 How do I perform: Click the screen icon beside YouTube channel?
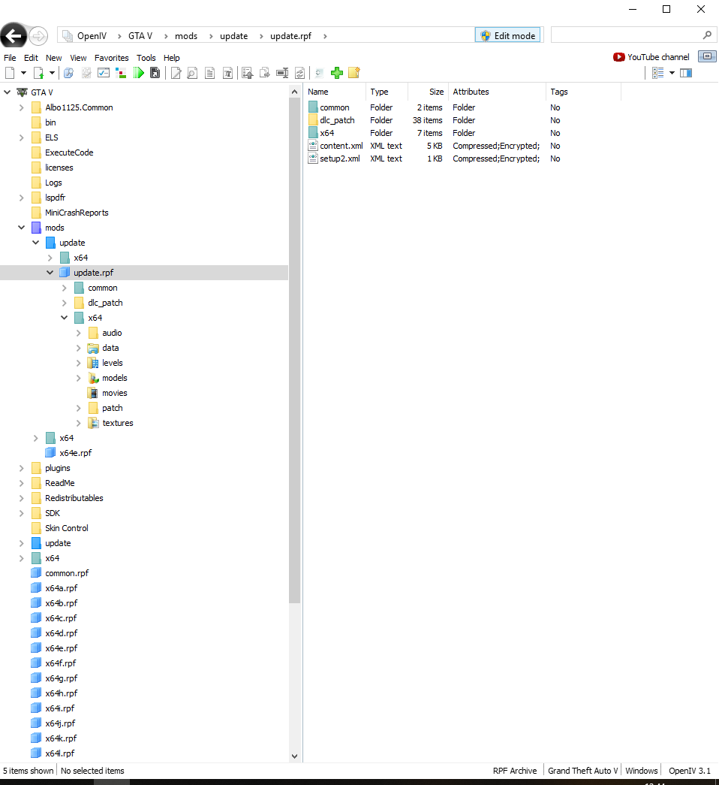(x=707, y=56)
